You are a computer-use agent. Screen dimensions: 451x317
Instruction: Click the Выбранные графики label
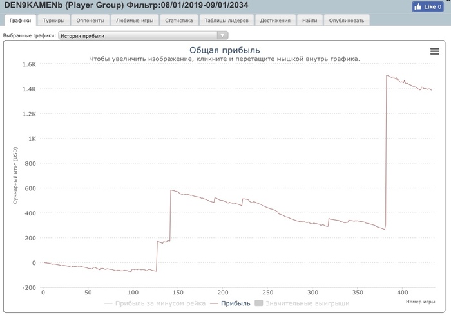pyautogui.click(x=30, y=35)
